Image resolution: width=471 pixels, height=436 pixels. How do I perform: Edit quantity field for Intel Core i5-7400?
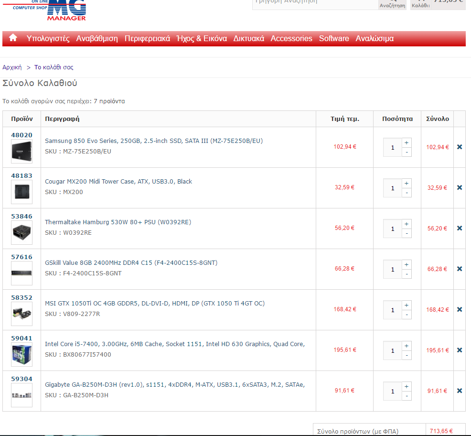click(393, 350)
